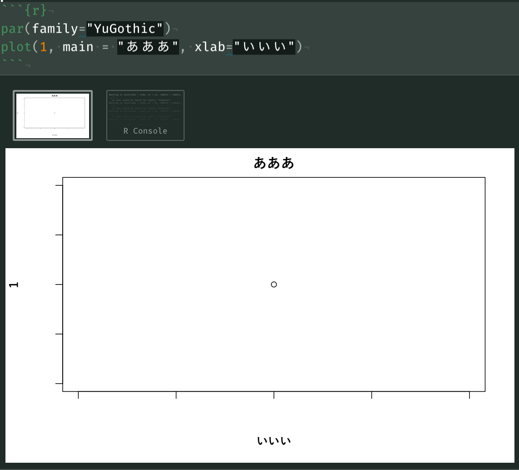Click the あああ title in the plot
This screenshot has width=519, height=470.
coord(274,163)
